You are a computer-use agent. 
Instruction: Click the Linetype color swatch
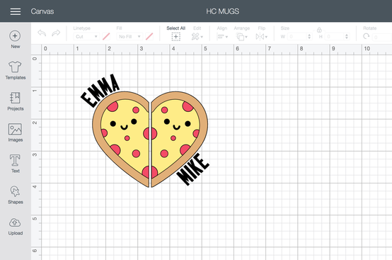tap(106, 37)
